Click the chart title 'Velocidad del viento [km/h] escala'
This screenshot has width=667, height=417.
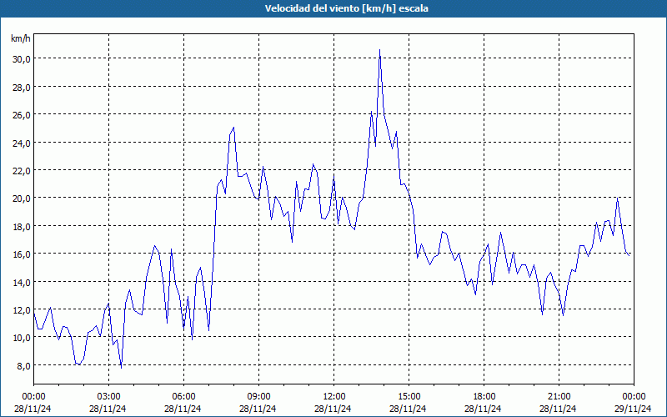[x=346, y=8]
